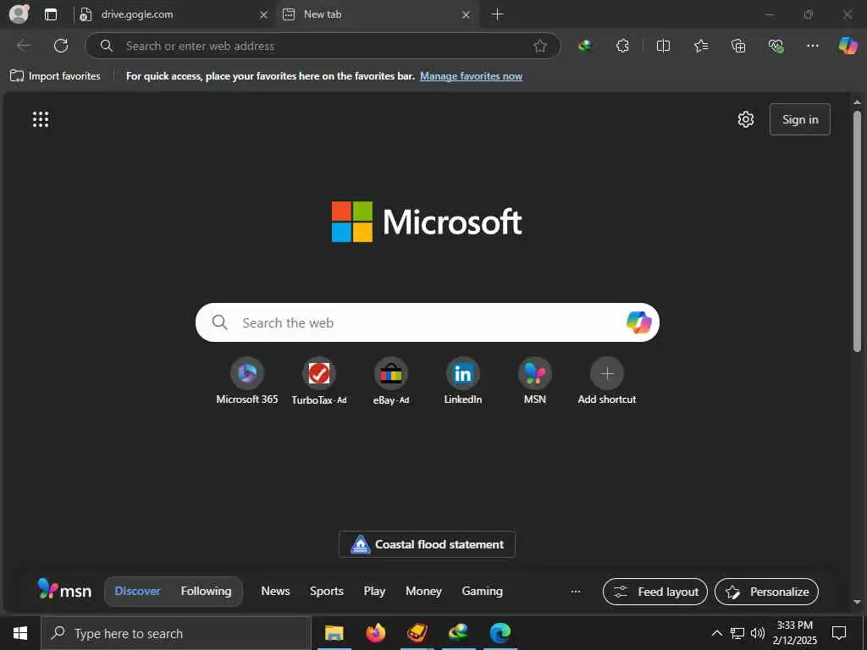This screenshot has width=867, height=650.
Task: Open the TurboTax ad shortcut
Action: 319,382
